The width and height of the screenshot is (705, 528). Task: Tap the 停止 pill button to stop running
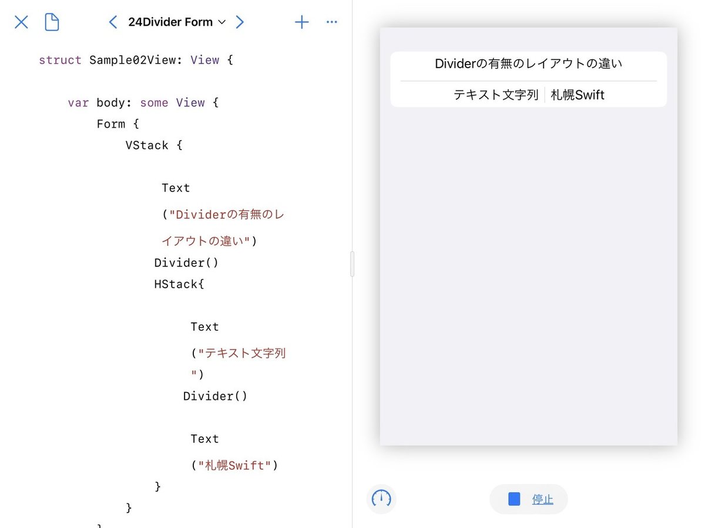point(528,499)
